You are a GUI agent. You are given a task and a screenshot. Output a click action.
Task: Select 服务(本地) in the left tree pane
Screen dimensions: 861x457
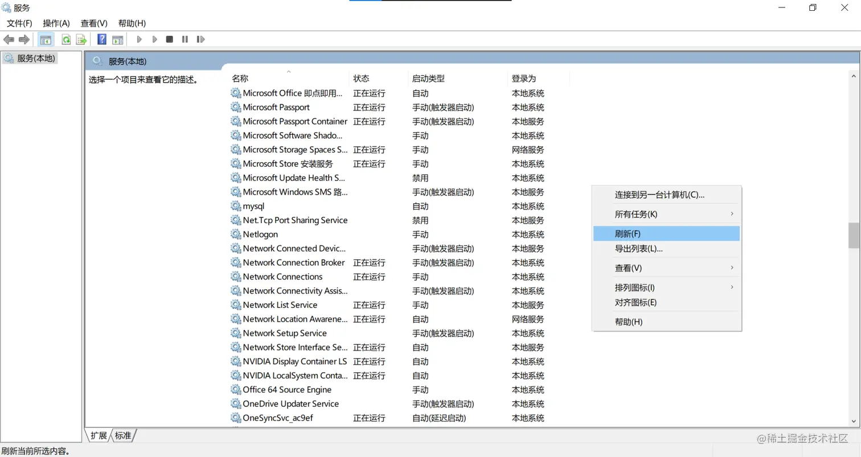click(x=36, y=58)
